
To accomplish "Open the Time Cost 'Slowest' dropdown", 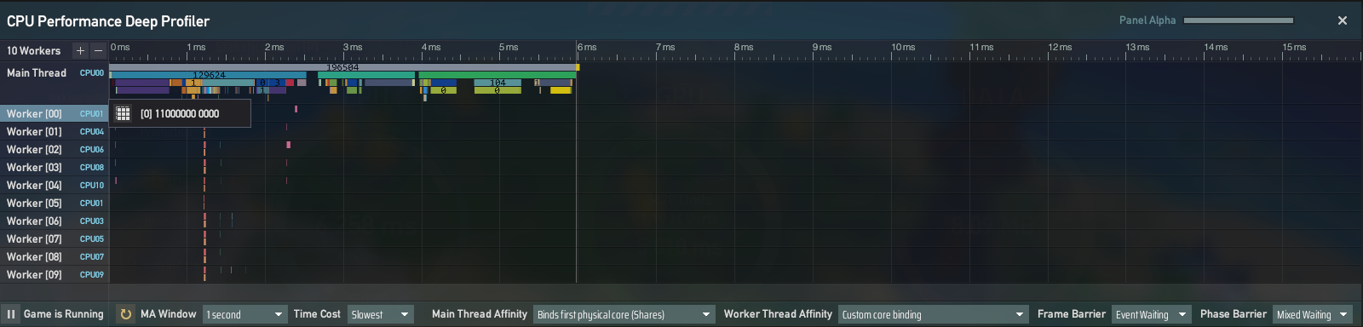I will point(380,314).
